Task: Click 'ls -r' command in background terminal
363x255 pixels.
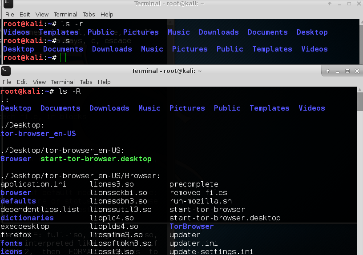Action: click(x=72, y=24)
